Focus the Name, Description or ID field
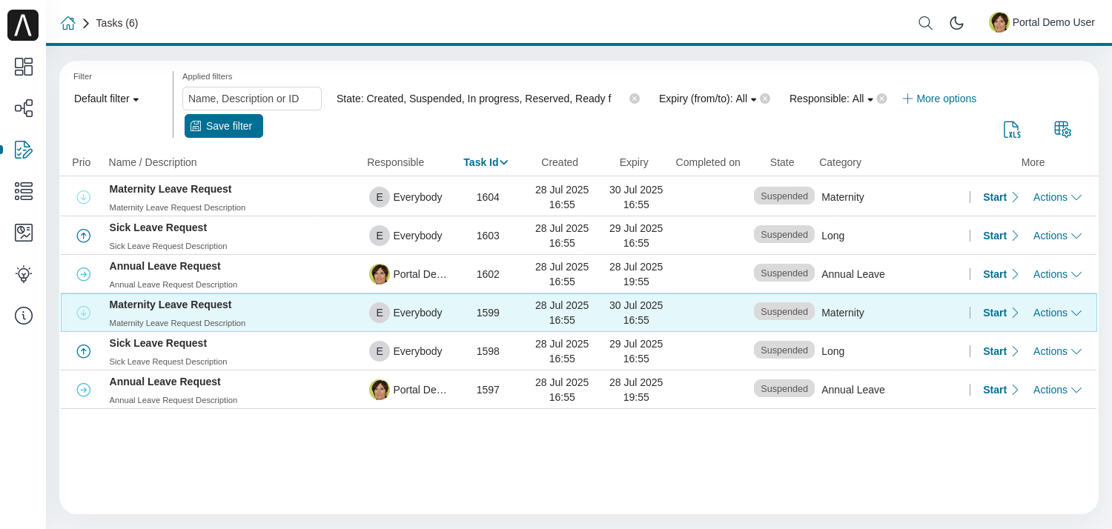 (252, 99)
